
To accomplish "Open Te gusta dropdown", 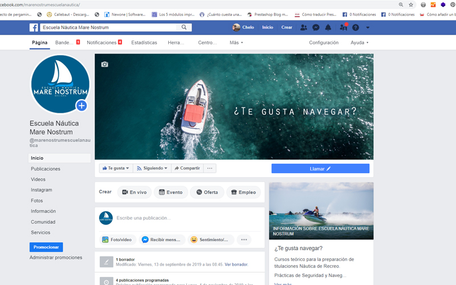I will (116, 168).
